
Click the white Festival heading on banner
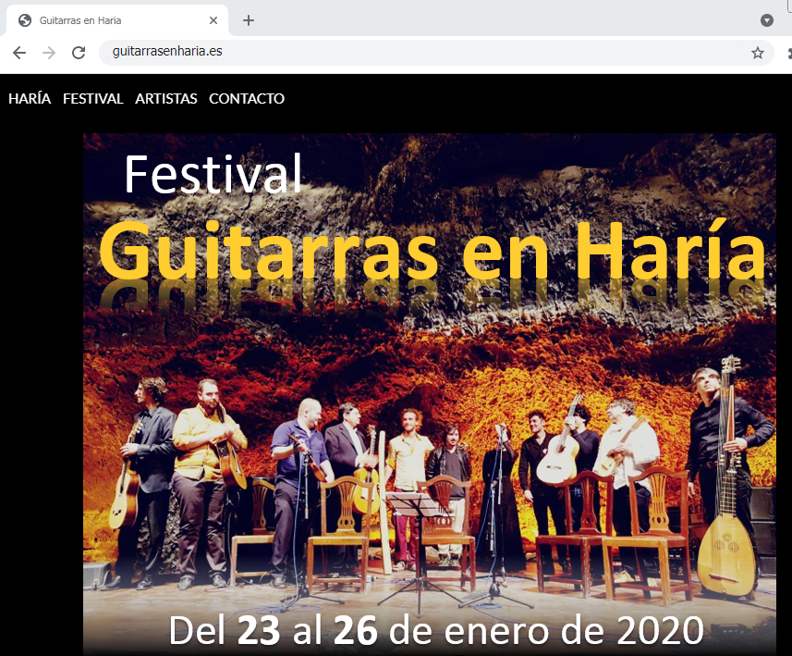(213, 173)
